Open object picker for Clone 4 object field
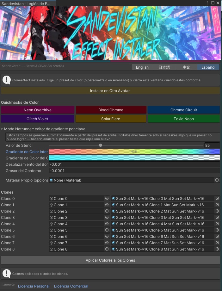Image resolution: width=222 pixels, height=291 pixels. click(107, 224)
